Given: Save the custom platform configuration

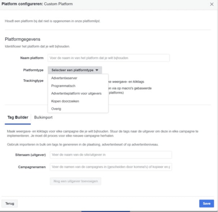Looking at the screenshot, I should pos(206,203).
